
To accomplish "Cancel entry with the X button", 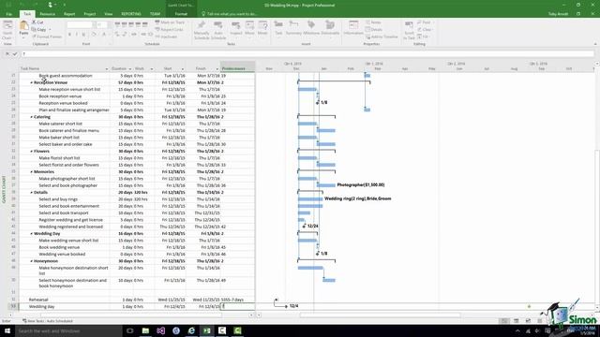I will coord(7,54).
